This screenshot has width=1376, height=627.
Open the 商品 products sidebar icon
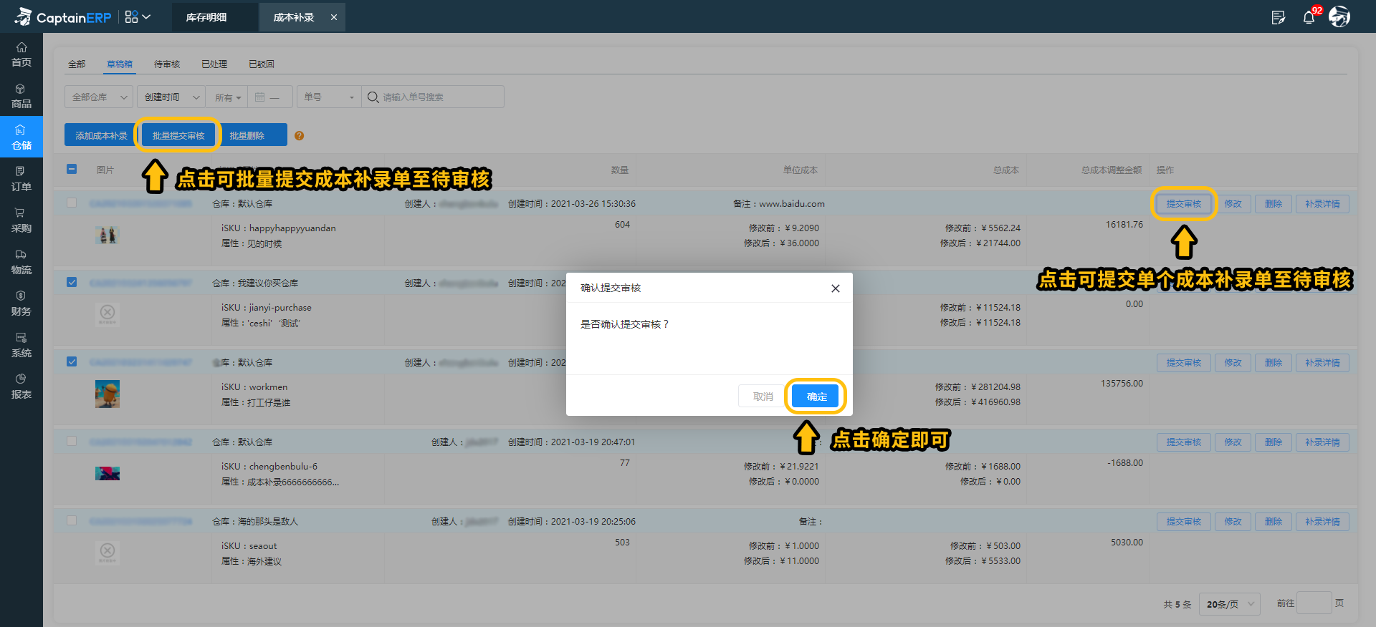click(x=21, y=96)
